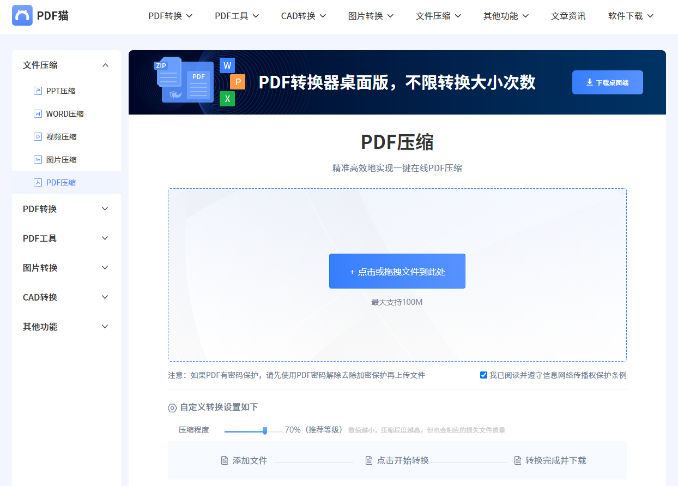Click the PDF猫 logo icon

tap(22, 16)
